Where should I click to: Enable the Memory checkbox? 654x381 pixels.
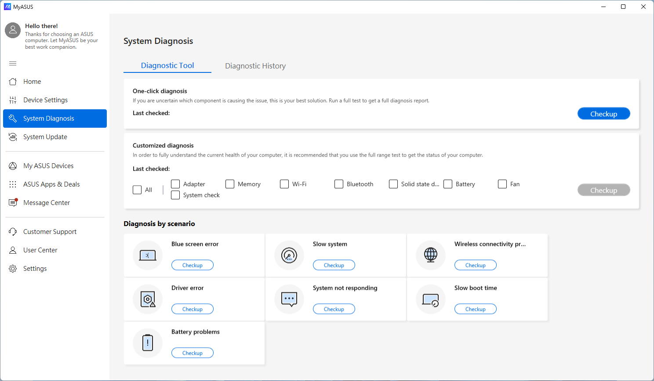click(230, 184)
